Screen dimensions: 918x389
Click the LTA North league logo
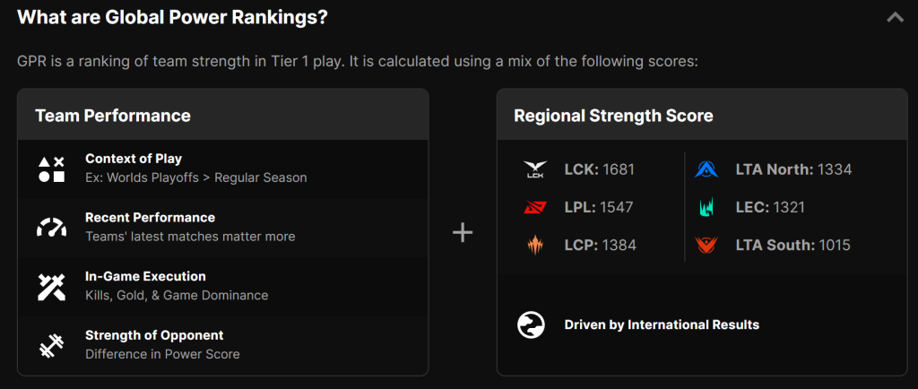tap(706, 169)
